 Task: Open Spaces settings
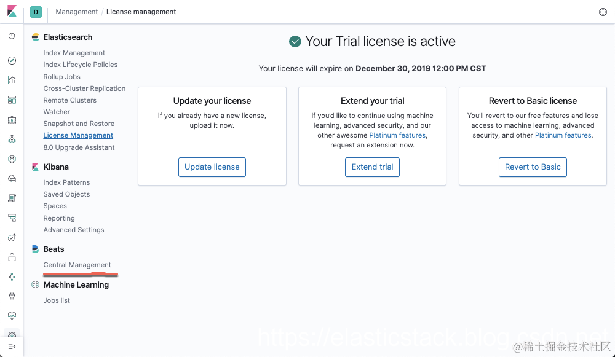(55, 206)
